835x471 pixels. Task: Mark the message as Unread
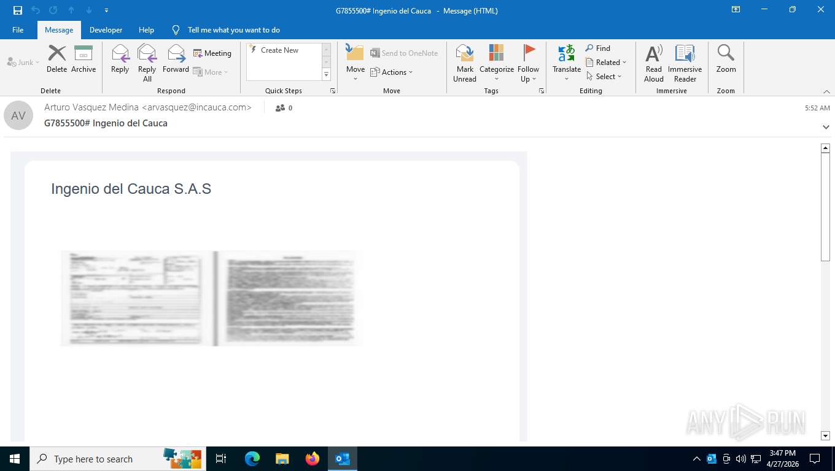465,63
